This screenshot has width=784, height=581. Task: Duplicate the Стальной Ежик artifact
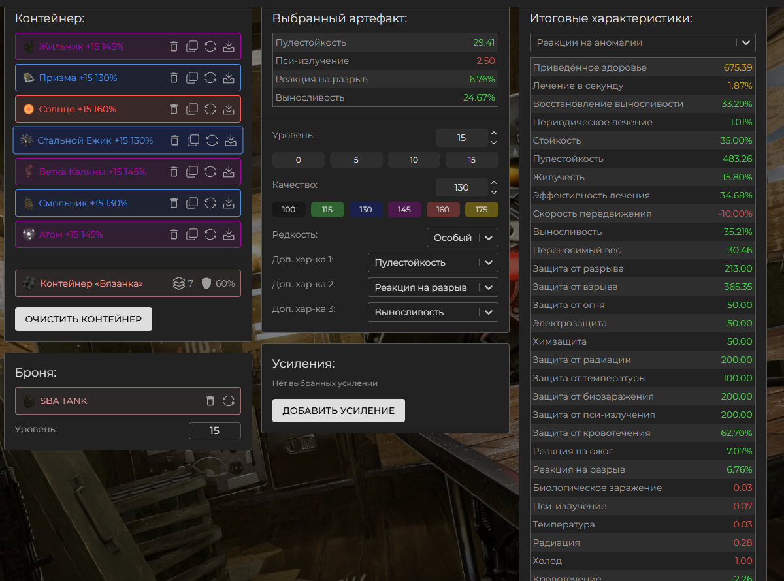pos(193,140)
